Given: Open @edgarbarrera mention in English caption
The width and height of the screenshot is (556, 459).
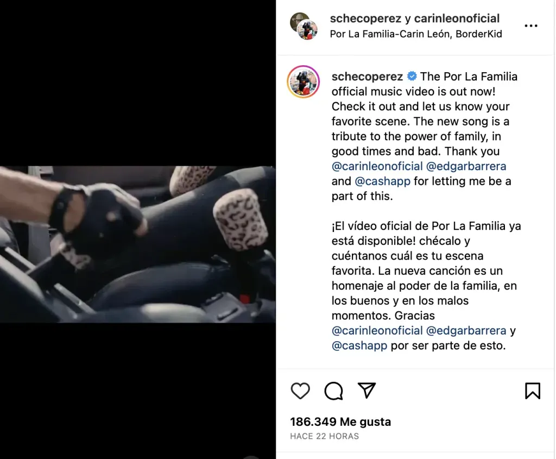Looking at the screenshot, I should coord(466,166).
